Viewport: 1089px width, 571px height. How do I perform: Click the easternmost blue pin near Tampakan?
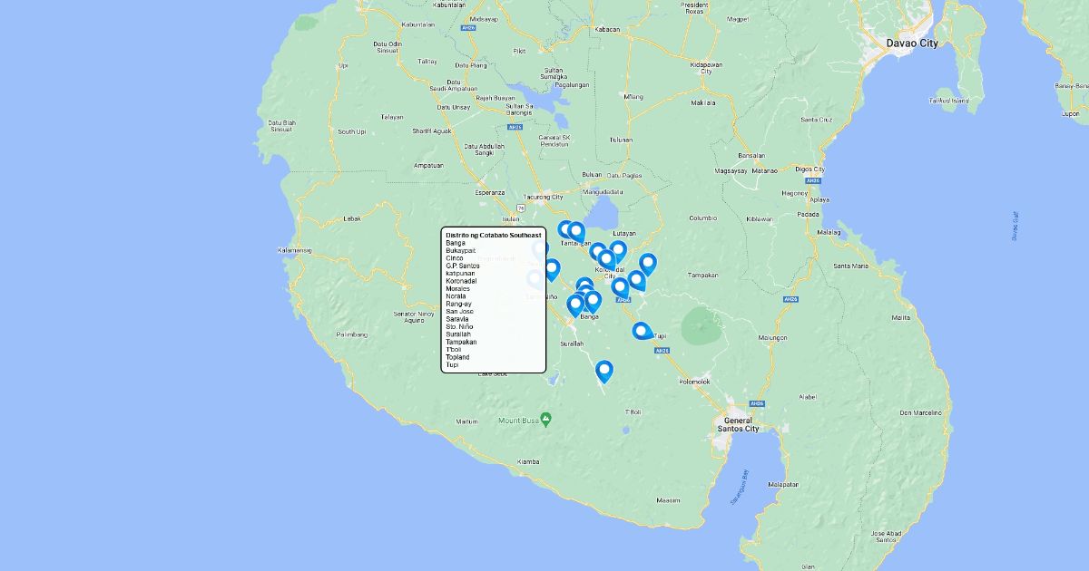(647, 264)
